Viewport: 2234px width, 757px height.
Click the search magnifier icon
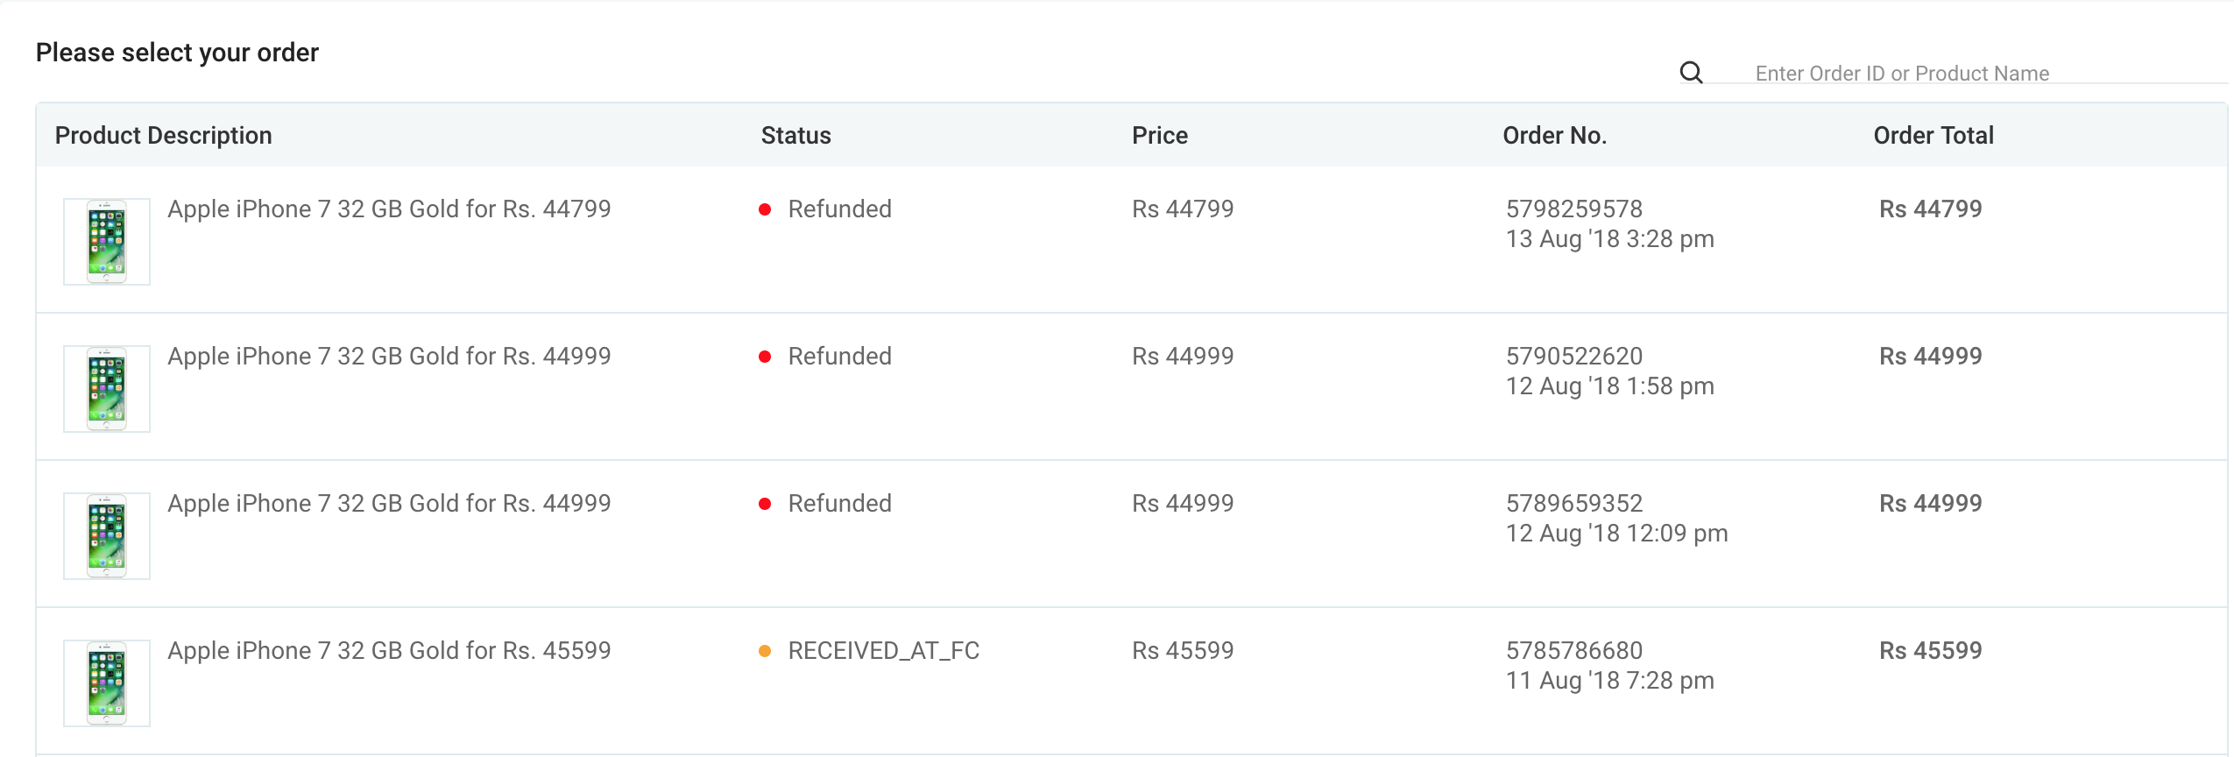point(1691,73)
